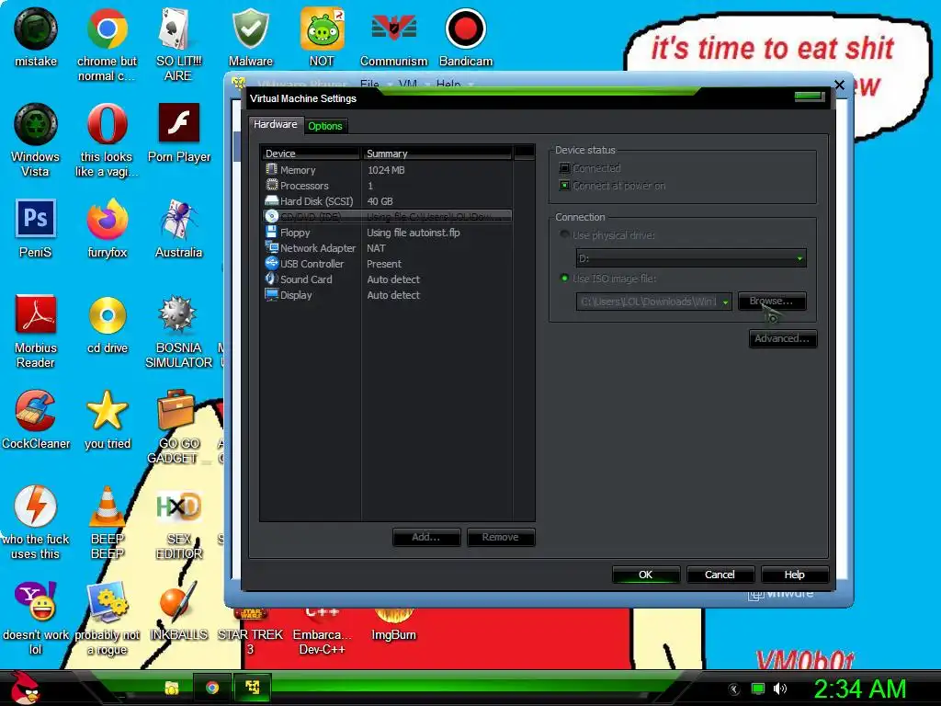Click the Cancel button
This screenshot has width=941, height=706.
pyautogui.click(x=720, y=575)
